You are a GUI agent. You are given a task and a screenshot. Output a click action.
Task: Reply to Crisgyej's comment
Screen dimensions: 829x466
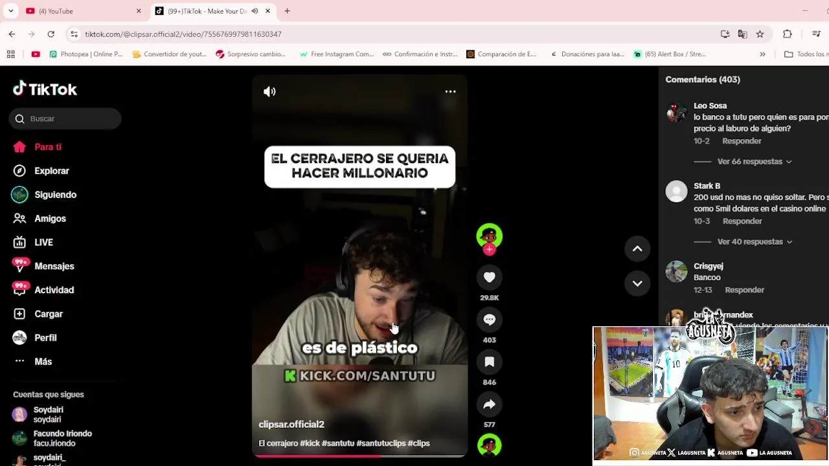click(745, 290)
